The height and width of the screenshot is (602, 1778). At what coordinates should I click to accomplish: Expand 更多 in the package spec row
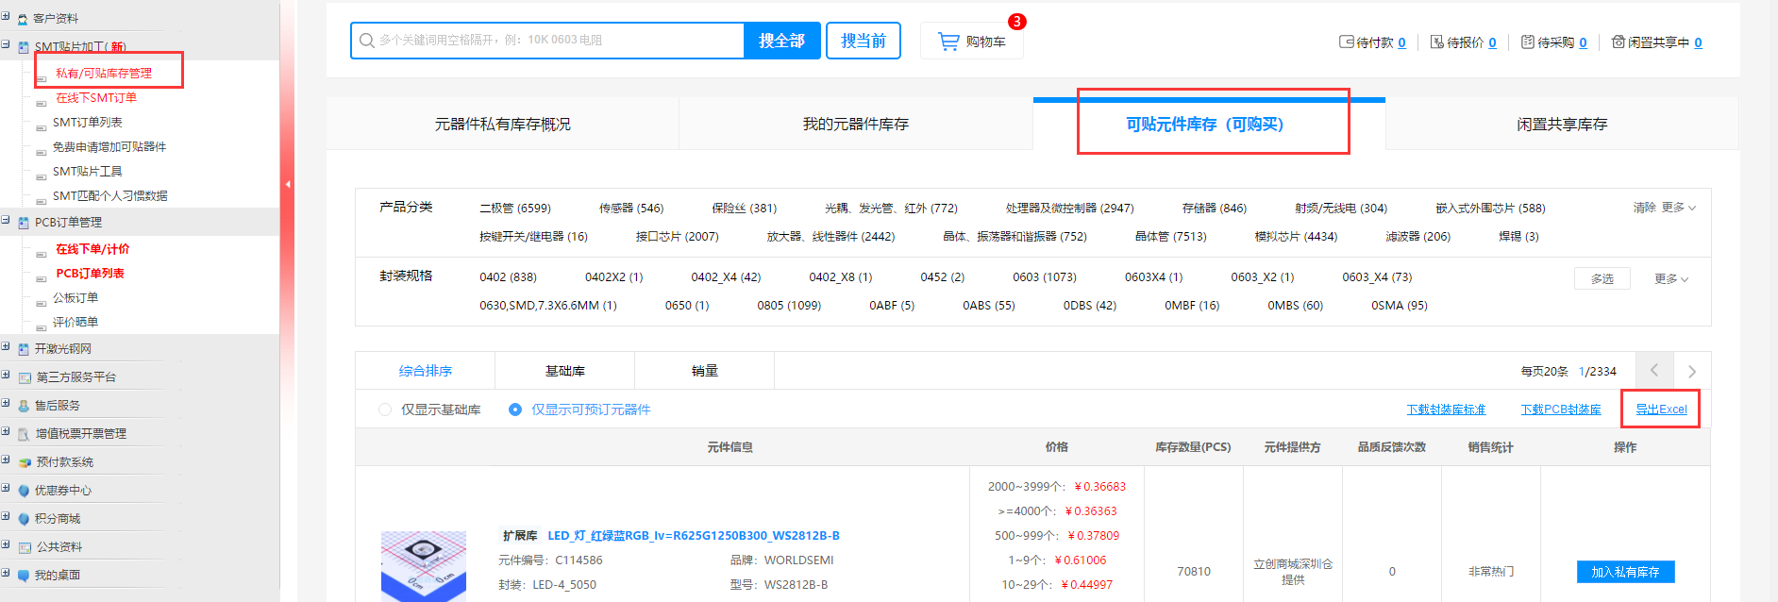click(1670, 279)
